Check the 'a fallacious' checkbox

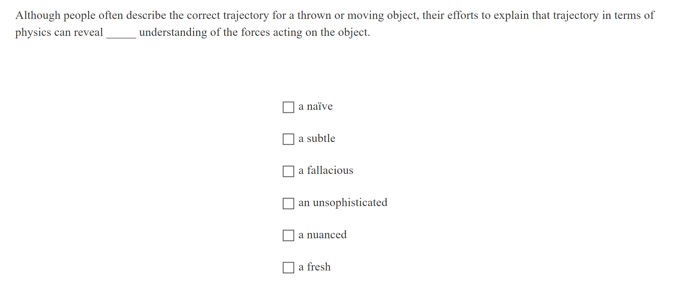pos(288,171)
